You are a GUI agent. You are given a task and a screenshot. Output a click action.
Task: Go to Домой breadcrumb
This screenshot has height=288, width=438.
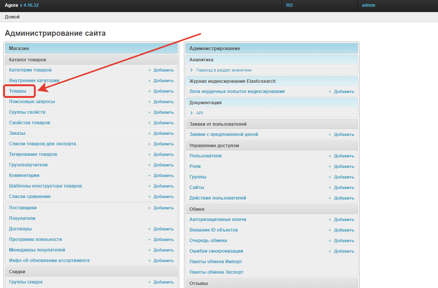[x=12, y=17]
